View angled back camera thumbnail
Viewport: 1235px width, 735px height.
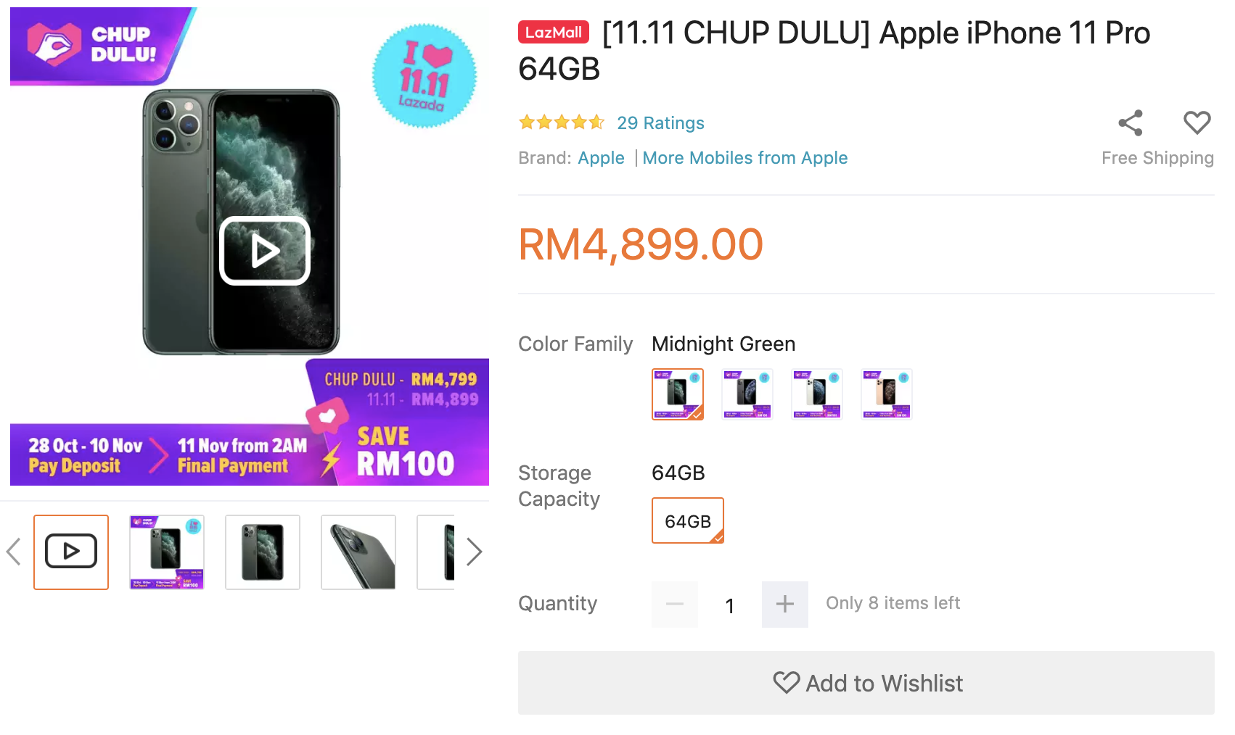pos(358,552)
